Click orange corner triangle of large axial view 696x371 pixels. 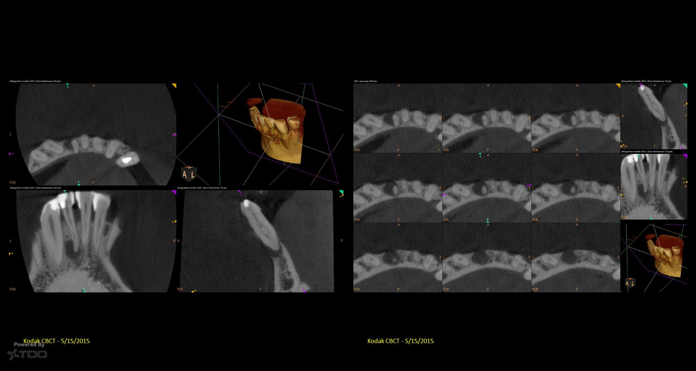[174, 86]
